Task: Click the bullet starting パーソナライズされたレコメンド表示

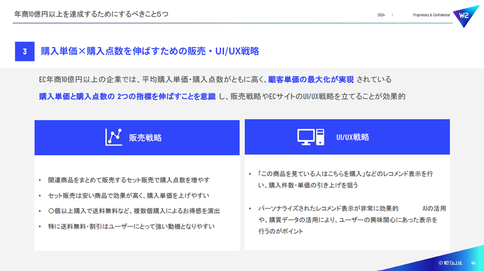Action: point(352,220)
